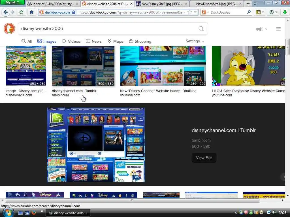This screenshot has height=217, width=290.
Task: Open New 'Disney Channel' Website launch link
Action: 158,91
